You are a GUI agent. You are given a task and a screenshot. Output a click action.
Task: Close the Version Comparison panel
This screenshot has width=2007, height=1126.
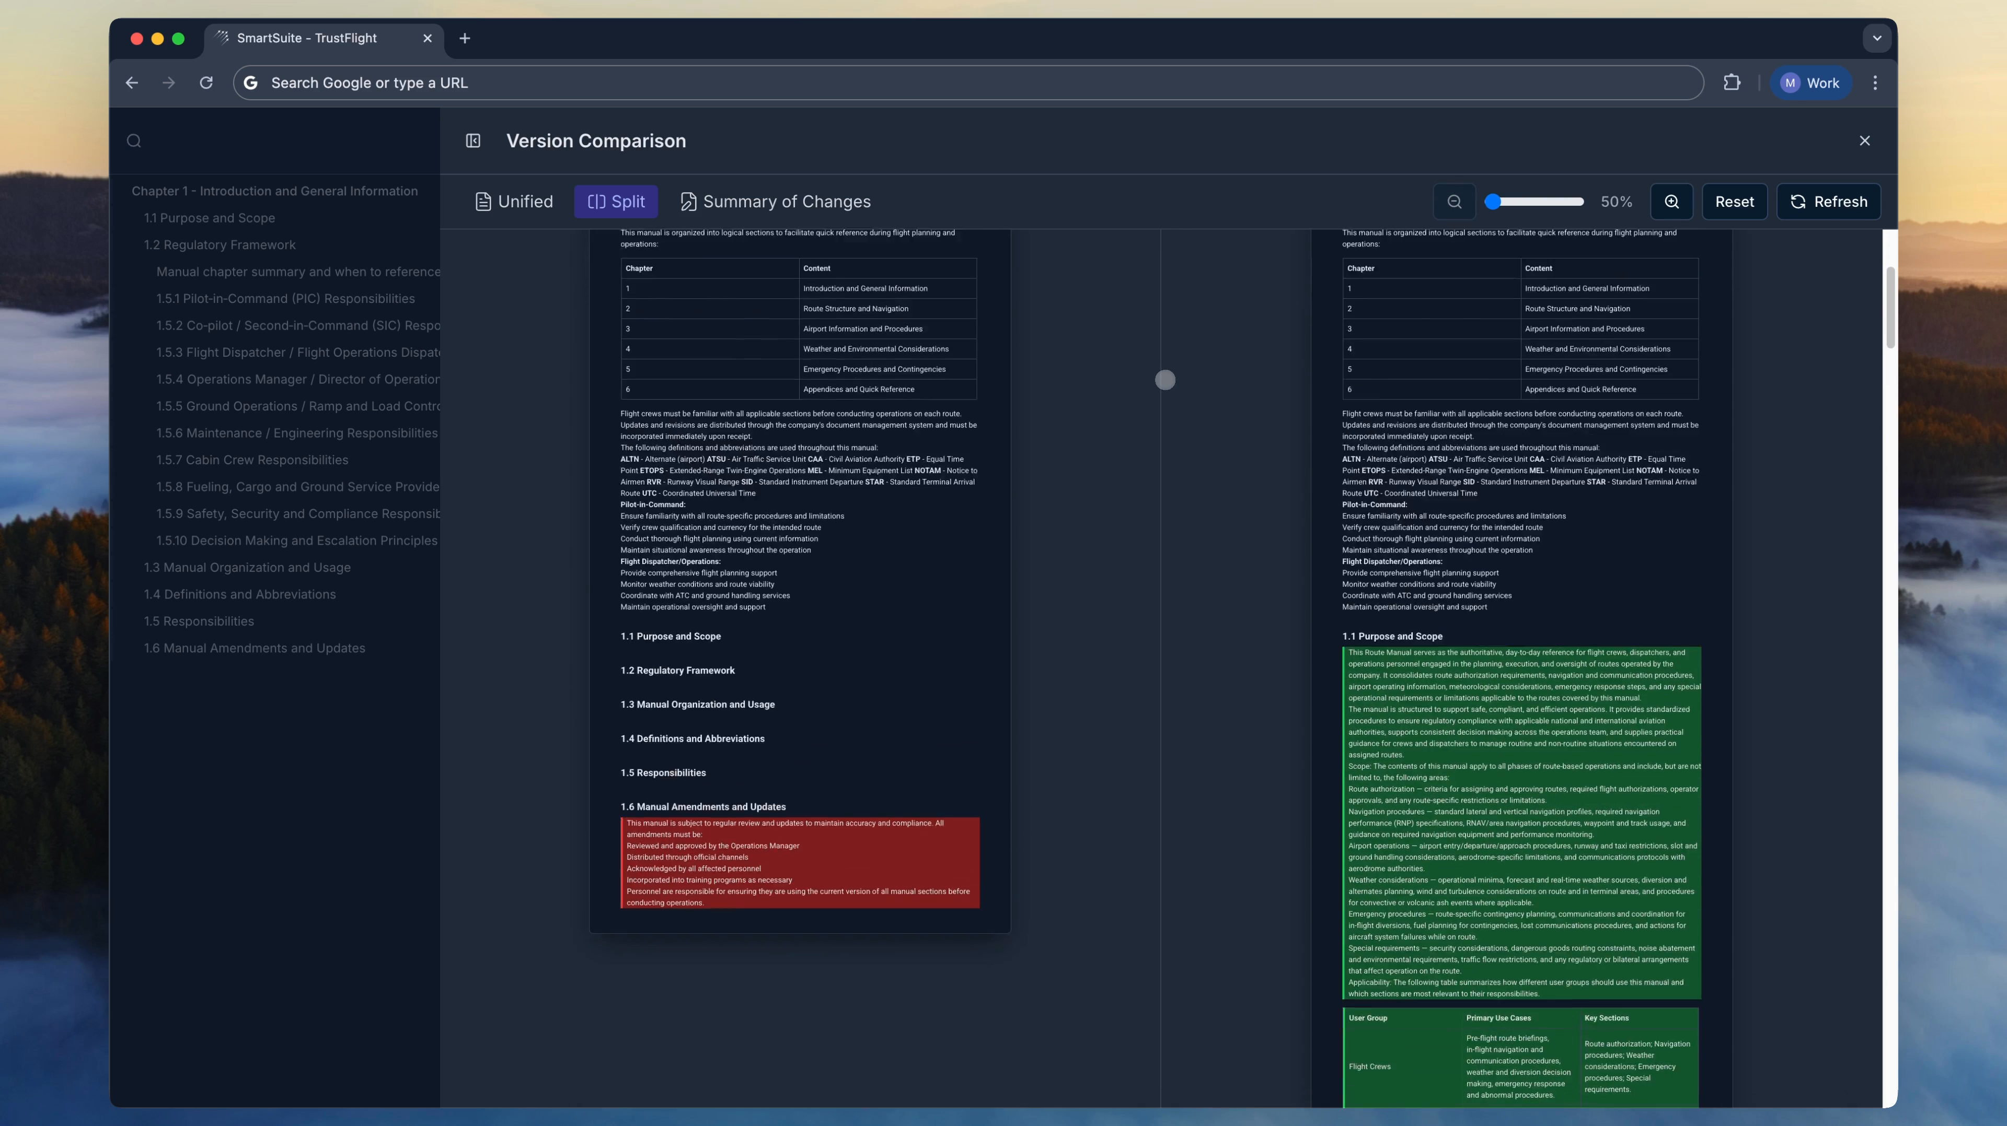[1864, 141]
